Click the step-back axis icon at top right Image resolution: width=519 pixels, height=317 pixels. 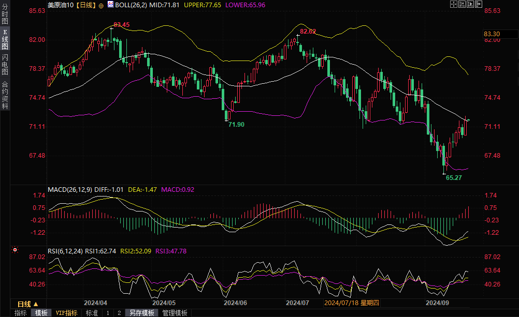point(461,5)
